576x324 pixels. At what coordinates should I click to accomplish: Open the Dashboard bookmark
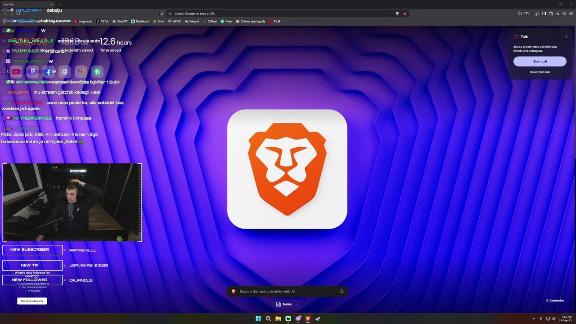coord(140,21)
